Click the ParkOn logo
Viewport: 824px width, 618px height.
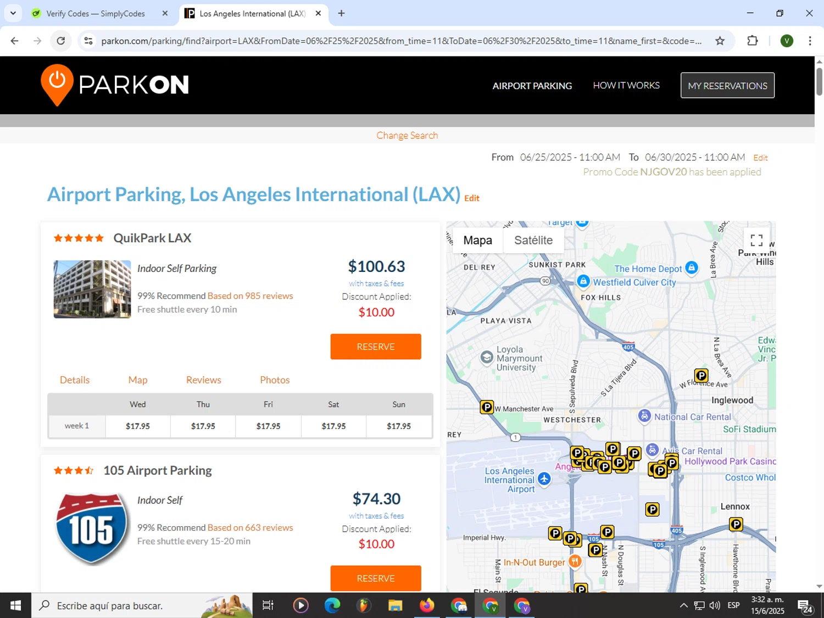(115, 85)
